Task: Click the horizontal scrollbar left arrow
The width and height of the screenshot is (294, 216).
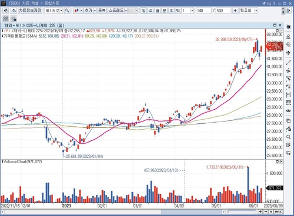Action: 3,212
